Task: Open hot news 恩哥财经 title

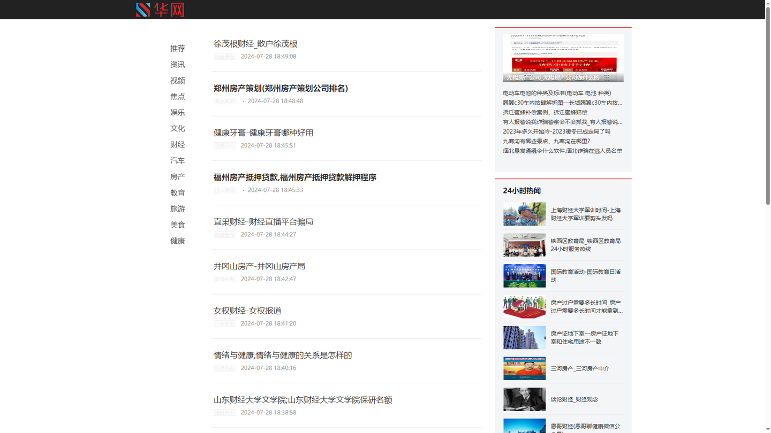Action: click(x=586, y=428)
